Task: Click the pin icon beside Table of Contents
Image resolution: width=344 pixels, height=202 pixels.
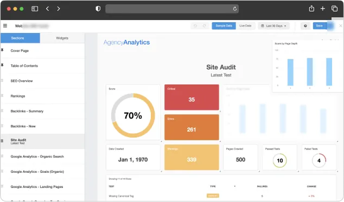Action: [x=2, y=65]
